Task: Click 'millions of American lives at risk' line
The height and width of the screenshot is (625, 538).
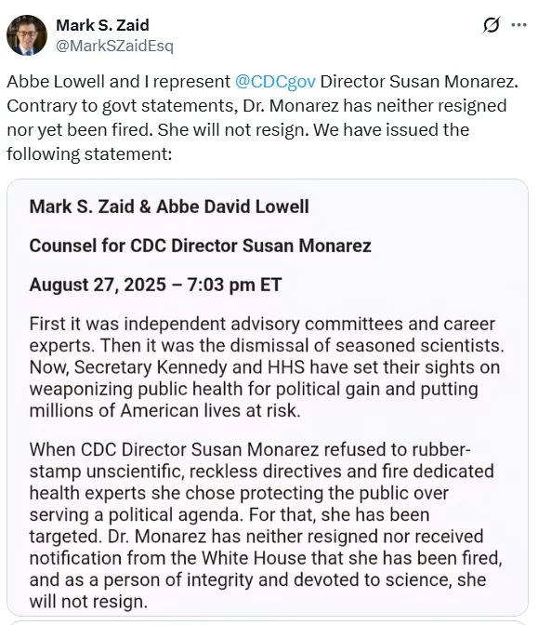Action: (164, 410)
